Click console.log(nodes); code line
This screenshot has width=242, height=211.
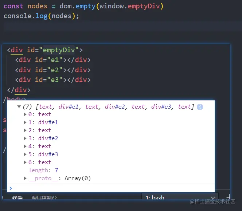click(41, 16)
